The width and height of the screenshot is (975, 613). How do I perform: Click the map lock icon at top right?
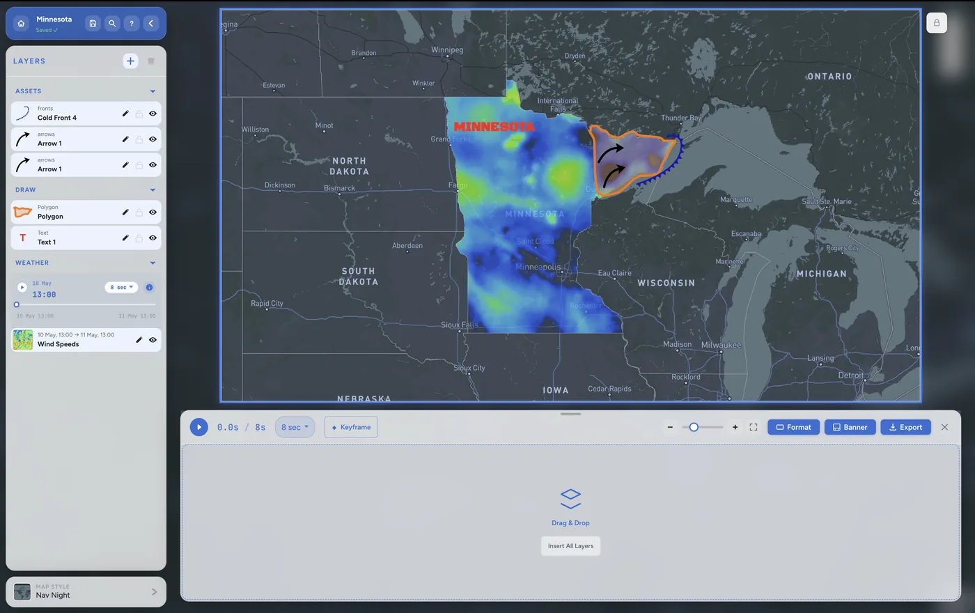tap(937, 23)
